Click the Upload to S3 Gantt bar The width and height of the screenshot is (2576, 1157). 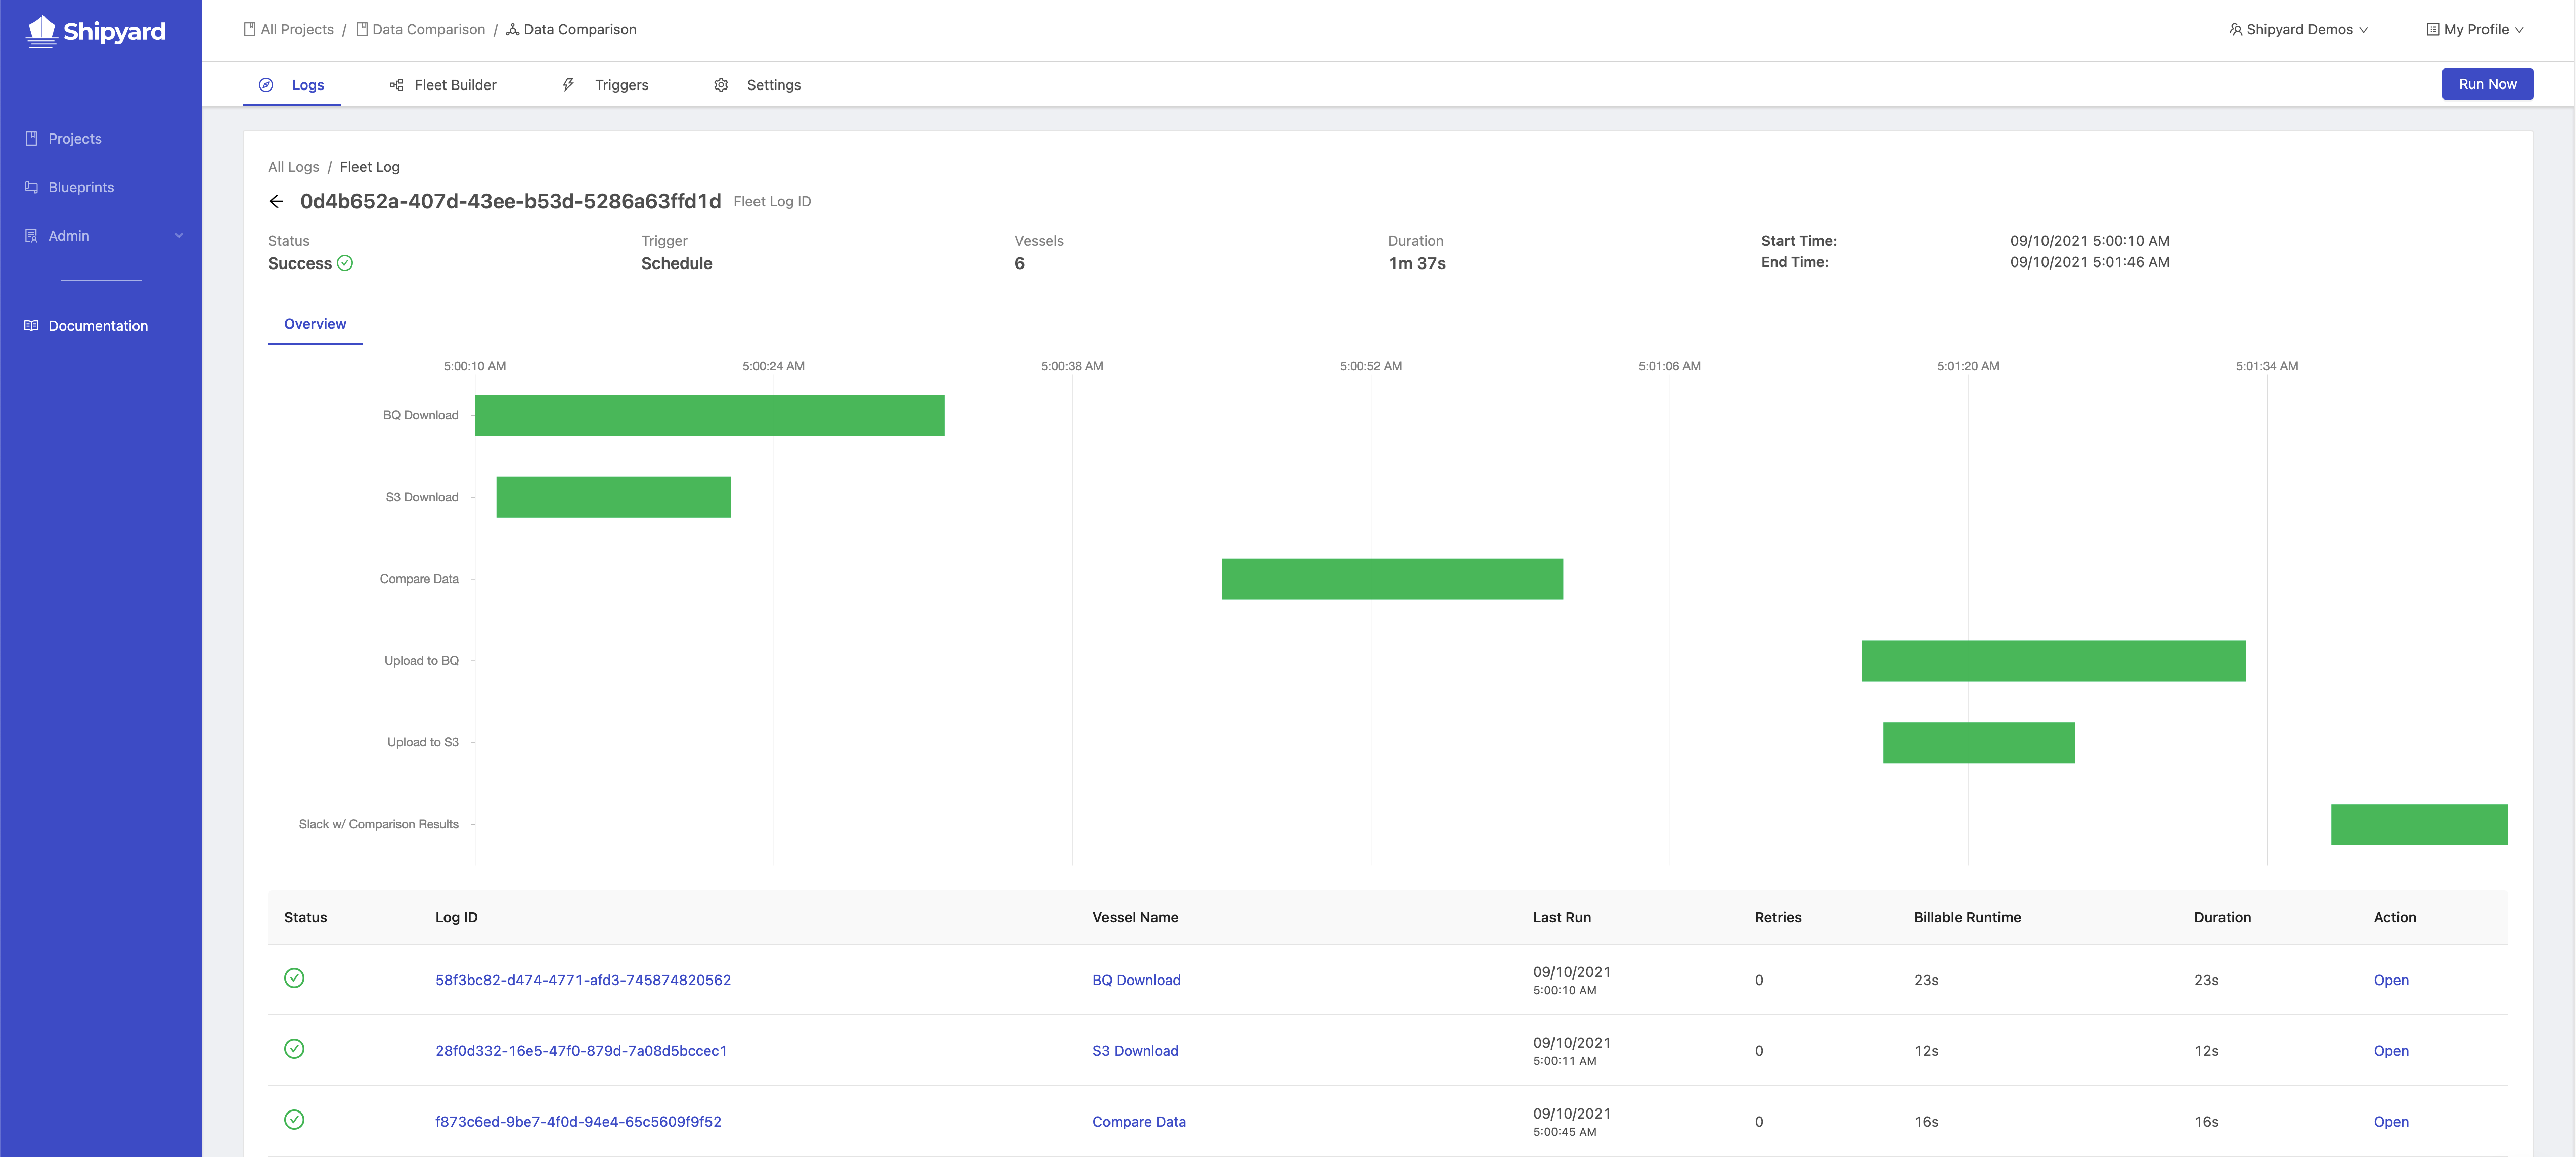coord(1978,743)
